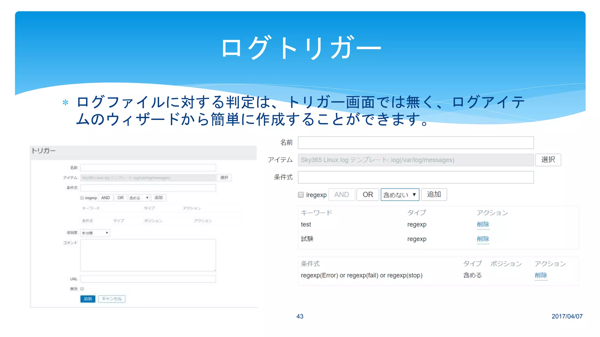This screenshot has height=337, width=600.
Task: Click the キャンセル button
Action: pos(112,299)
